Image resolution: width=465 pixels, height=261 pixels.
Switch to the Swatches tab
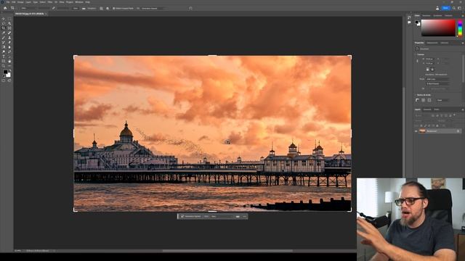click(x=426, y=16)
